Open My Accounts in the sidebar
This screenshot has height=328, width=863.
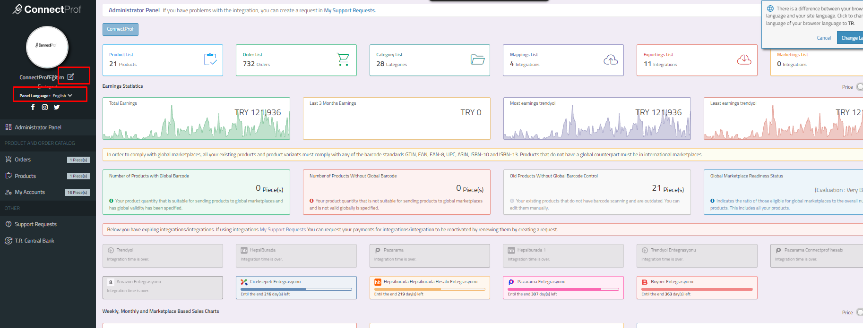[29, 192]
